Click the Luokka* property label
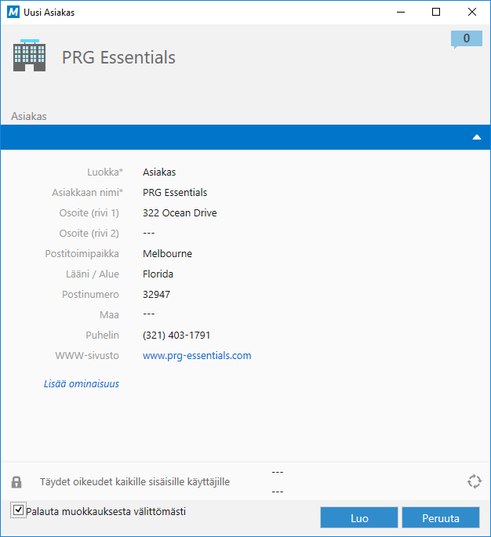This screenshot has width=491, height=537. pos(105,172)
